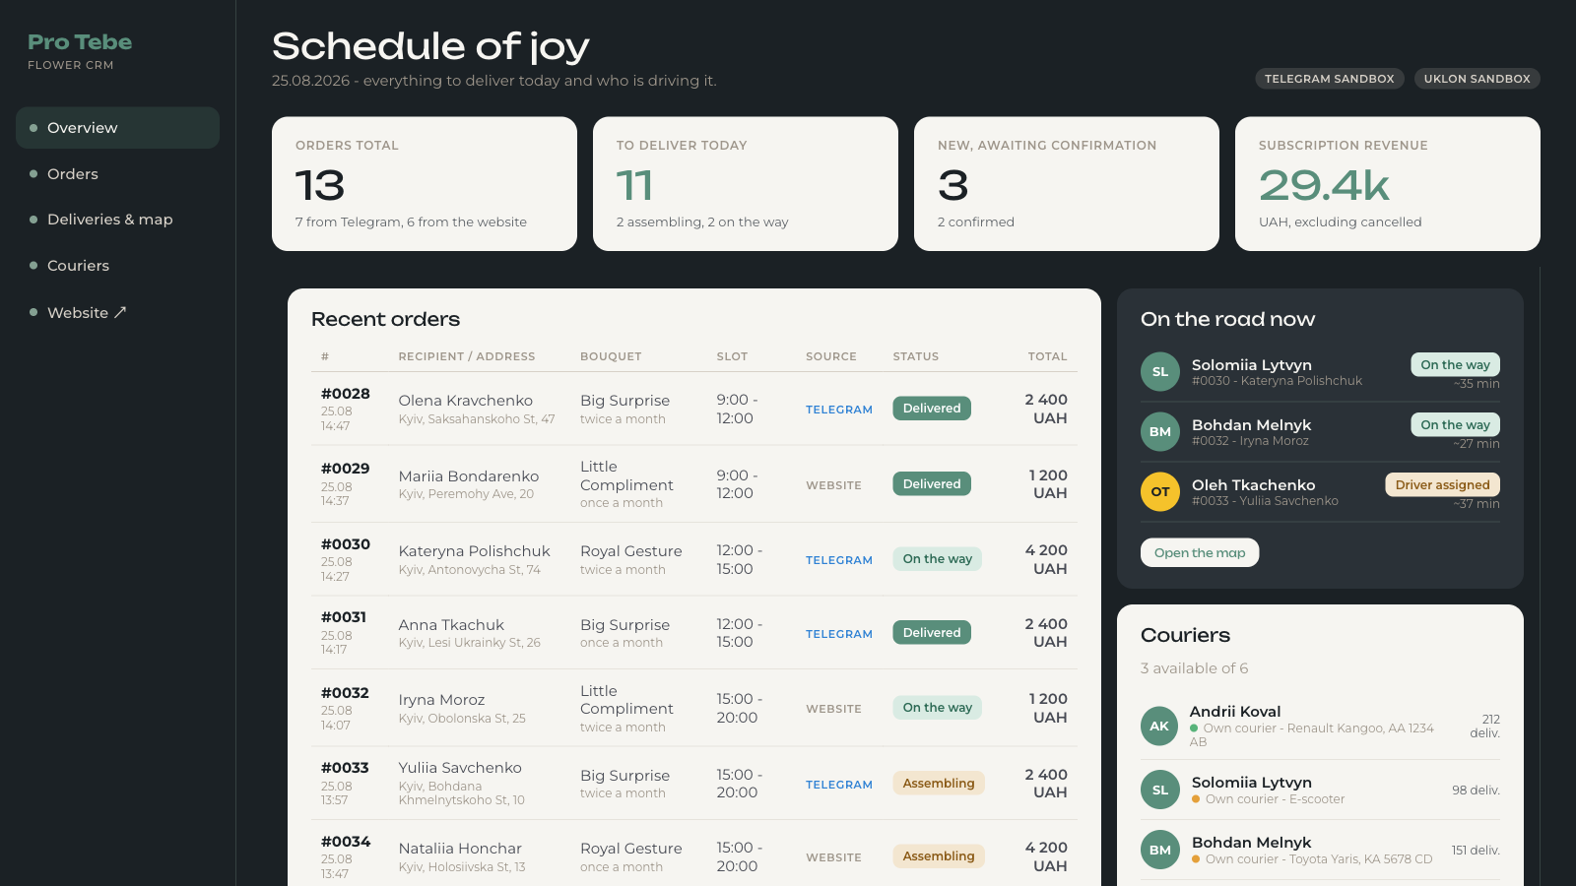The width and height of the screenshot is (1576, 886).
Task: Click BM avatar beside Bohdan Melnyk #0032
Action: (x=1160, y=432)
